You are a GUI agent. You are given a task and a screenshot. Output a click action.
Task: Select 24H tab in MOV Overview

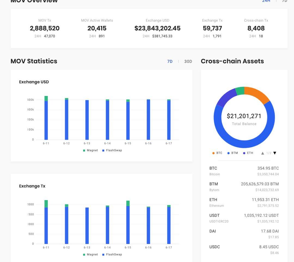pos(266,1)
